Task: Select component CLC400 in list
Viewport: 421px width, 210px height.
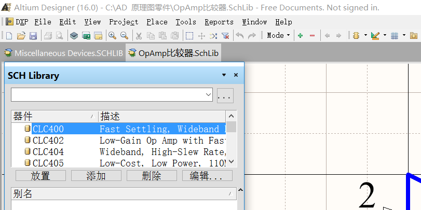Action: (x=119, y=129)
